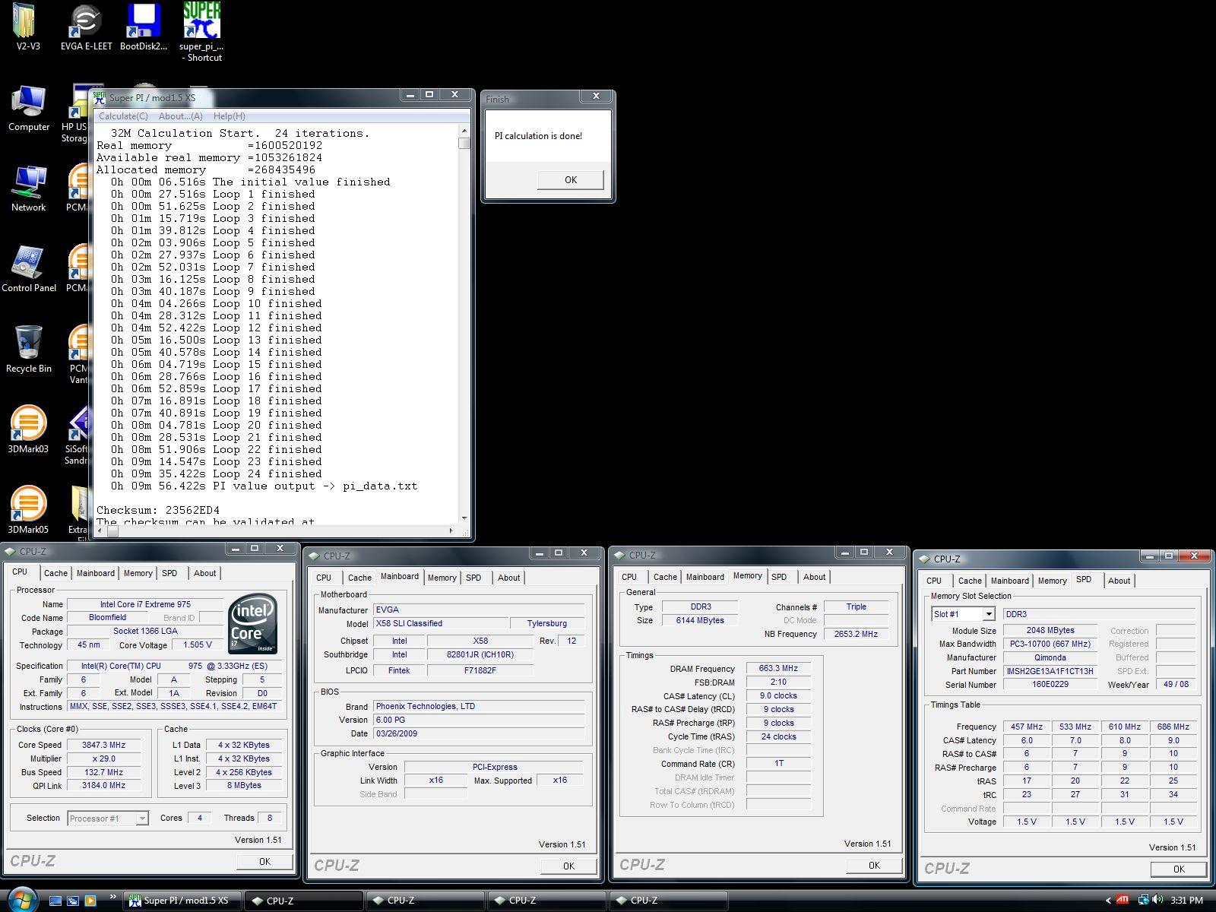1216x912 pixels.
Task: Open the About...(A) menu in Super PI
Action: (x=180, y=116)
